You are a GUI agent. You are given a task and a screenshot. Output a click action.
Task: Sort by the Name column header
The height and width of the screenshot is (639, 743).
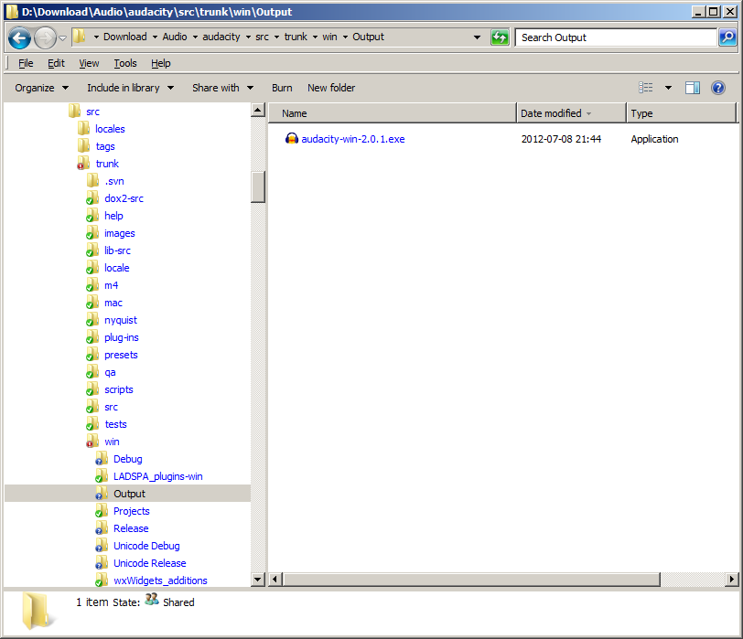(x=393, y=113)
